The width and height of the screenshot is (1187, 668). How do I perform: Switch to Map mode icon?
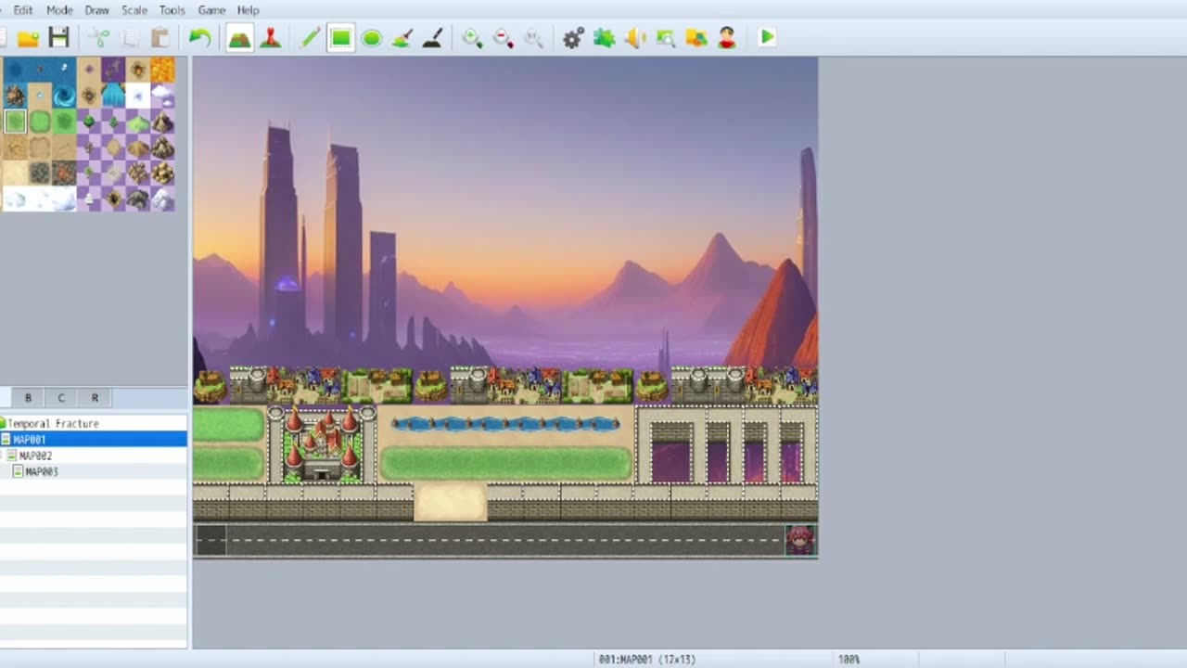[x=239, y=38]
